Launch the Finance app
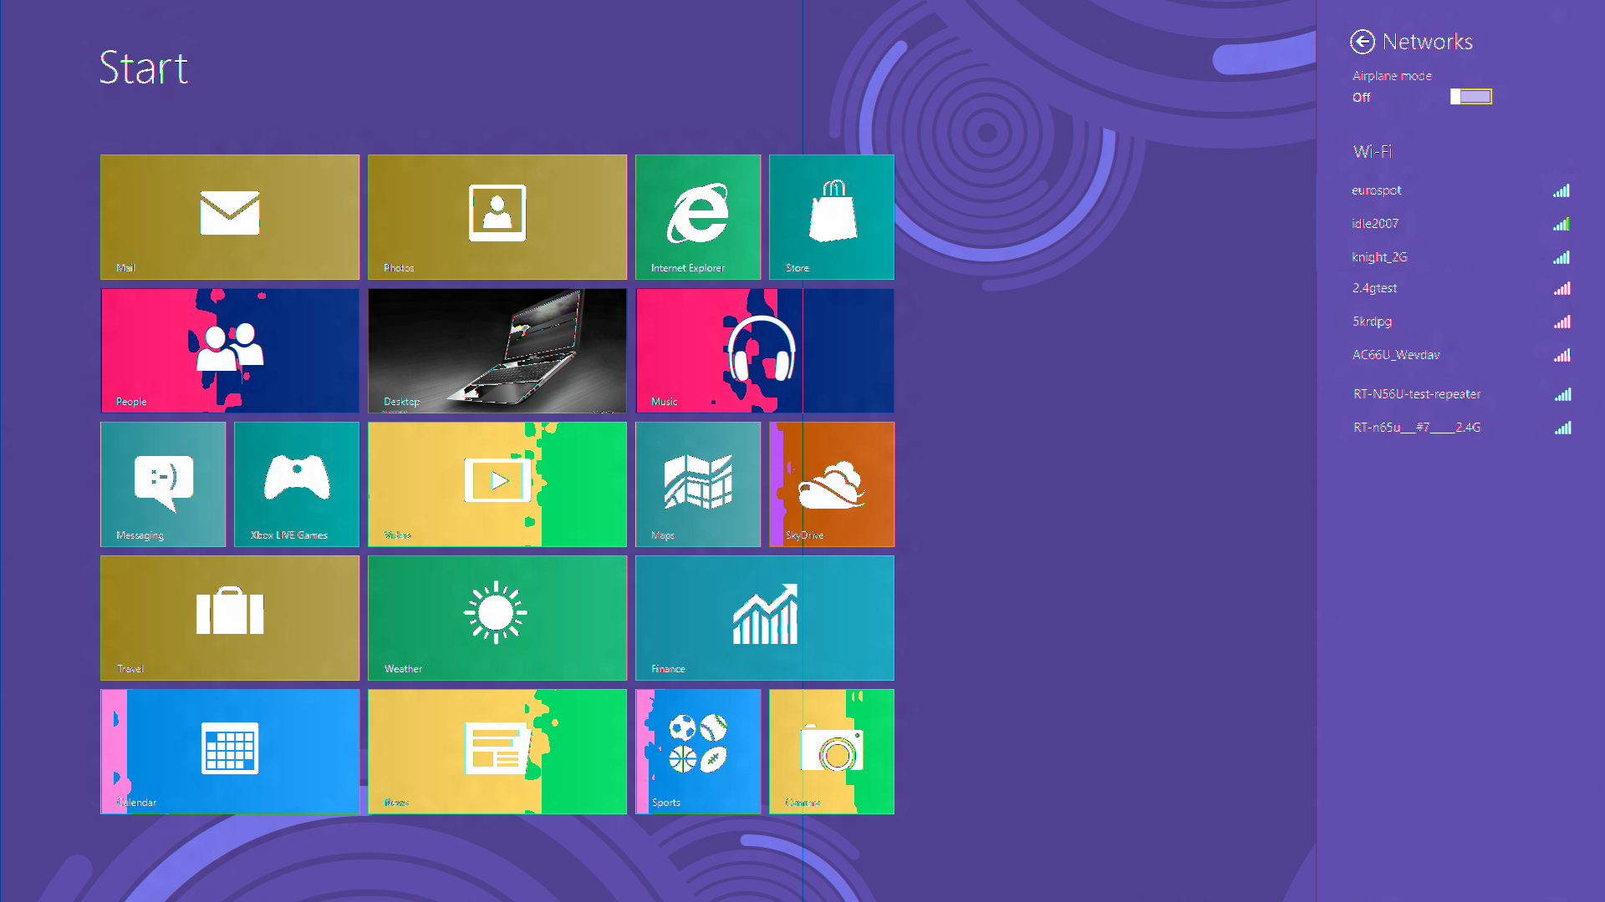Viewport: 1605px width, 902px height. [x=765, y=616]
